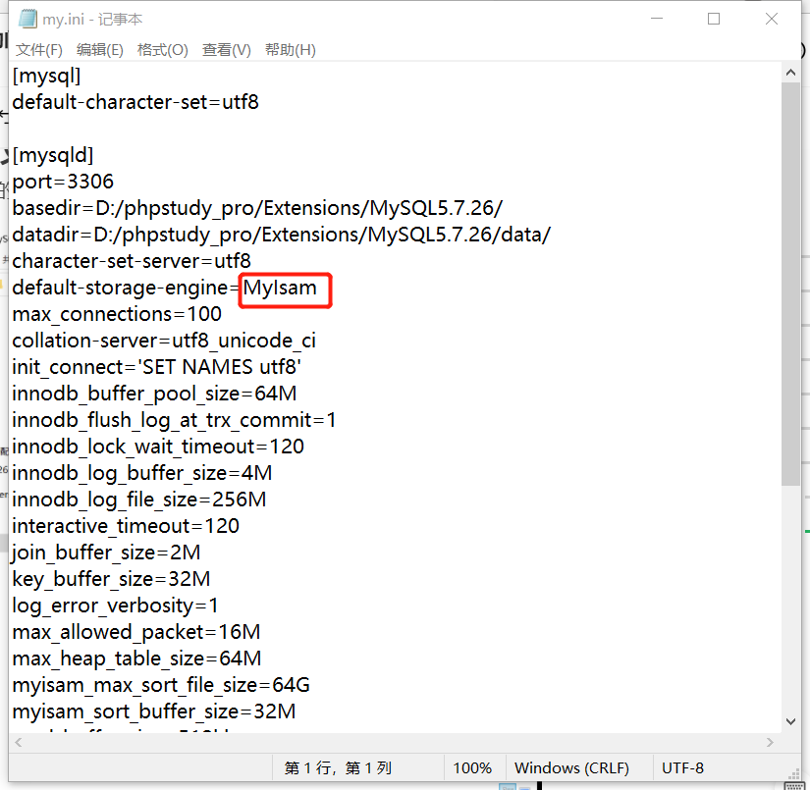Click the horizontal scrollbar right arrow
Screen dimensions: 810x790
tap(770, 742)
